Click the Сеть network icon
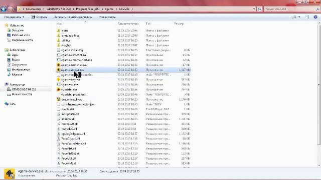This screenshot has height=180, width=321. [x=7, y=104]
